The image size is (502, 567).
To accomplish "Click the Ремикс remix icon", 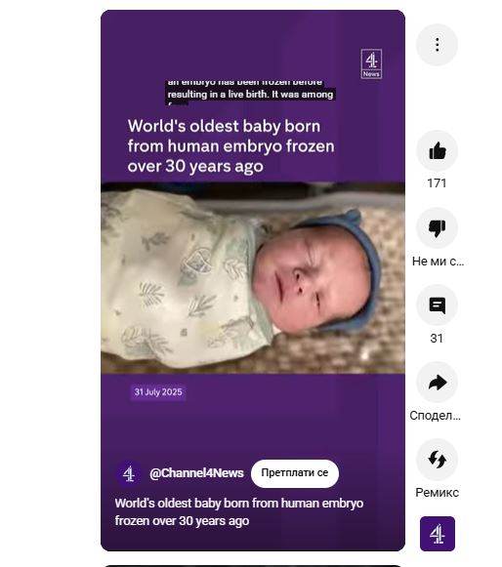I will click(x=437, y=460).
